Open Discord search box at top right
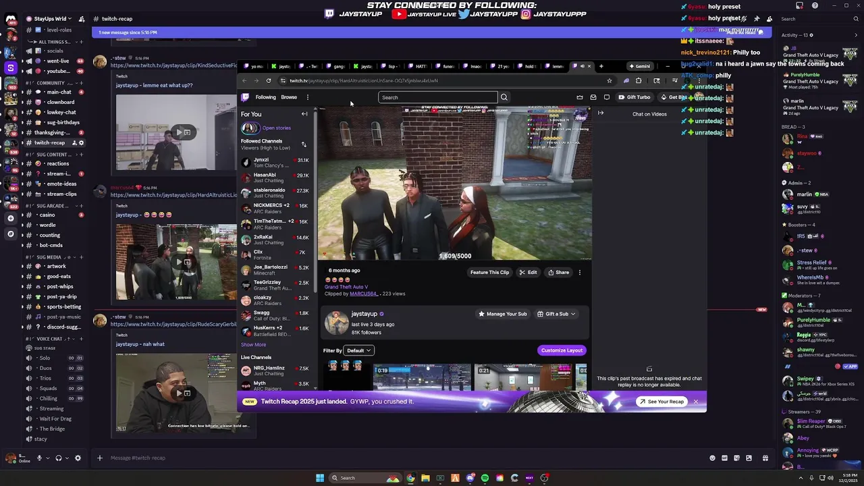The width and height of the screenshot is (864, 486). tap(819, 19)
